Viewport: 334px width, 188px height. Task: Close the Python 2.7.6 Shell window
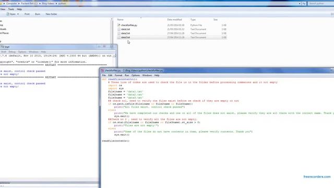click(111, 46)
